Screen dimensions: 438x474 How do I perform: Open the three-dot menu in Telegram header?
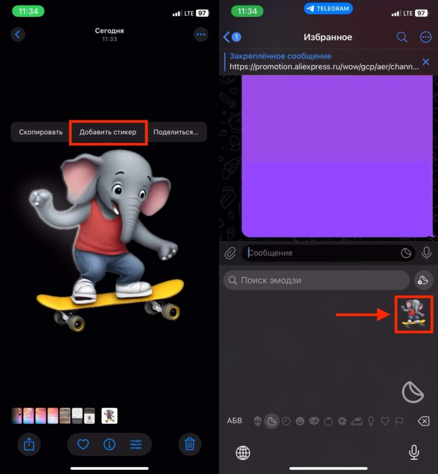coord(426,37)
